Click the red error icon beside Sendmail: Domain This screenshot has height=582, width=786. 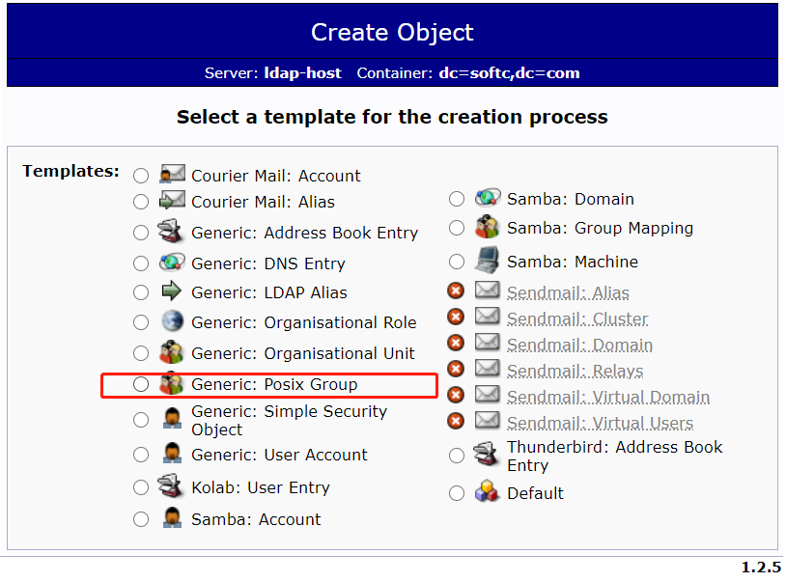tap(456, 343)
